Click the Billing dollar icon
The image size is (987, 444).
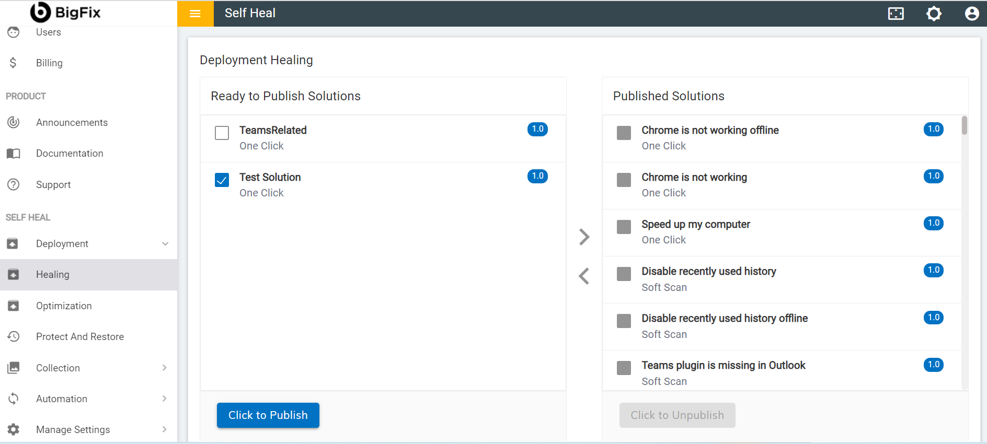(x=13, y=63)
